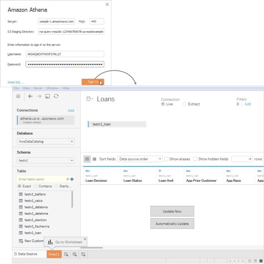
Task: Refresh the data source using the toolbar icon
Action: 56,96
